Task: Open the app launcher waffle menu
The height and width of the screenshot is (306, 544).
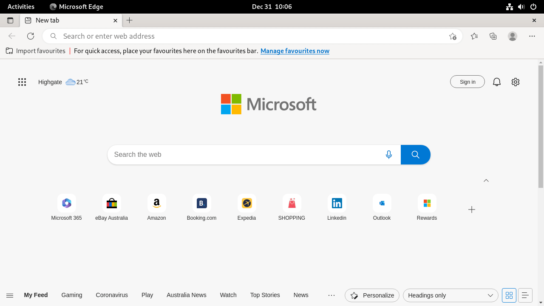Action: [22, 82]
